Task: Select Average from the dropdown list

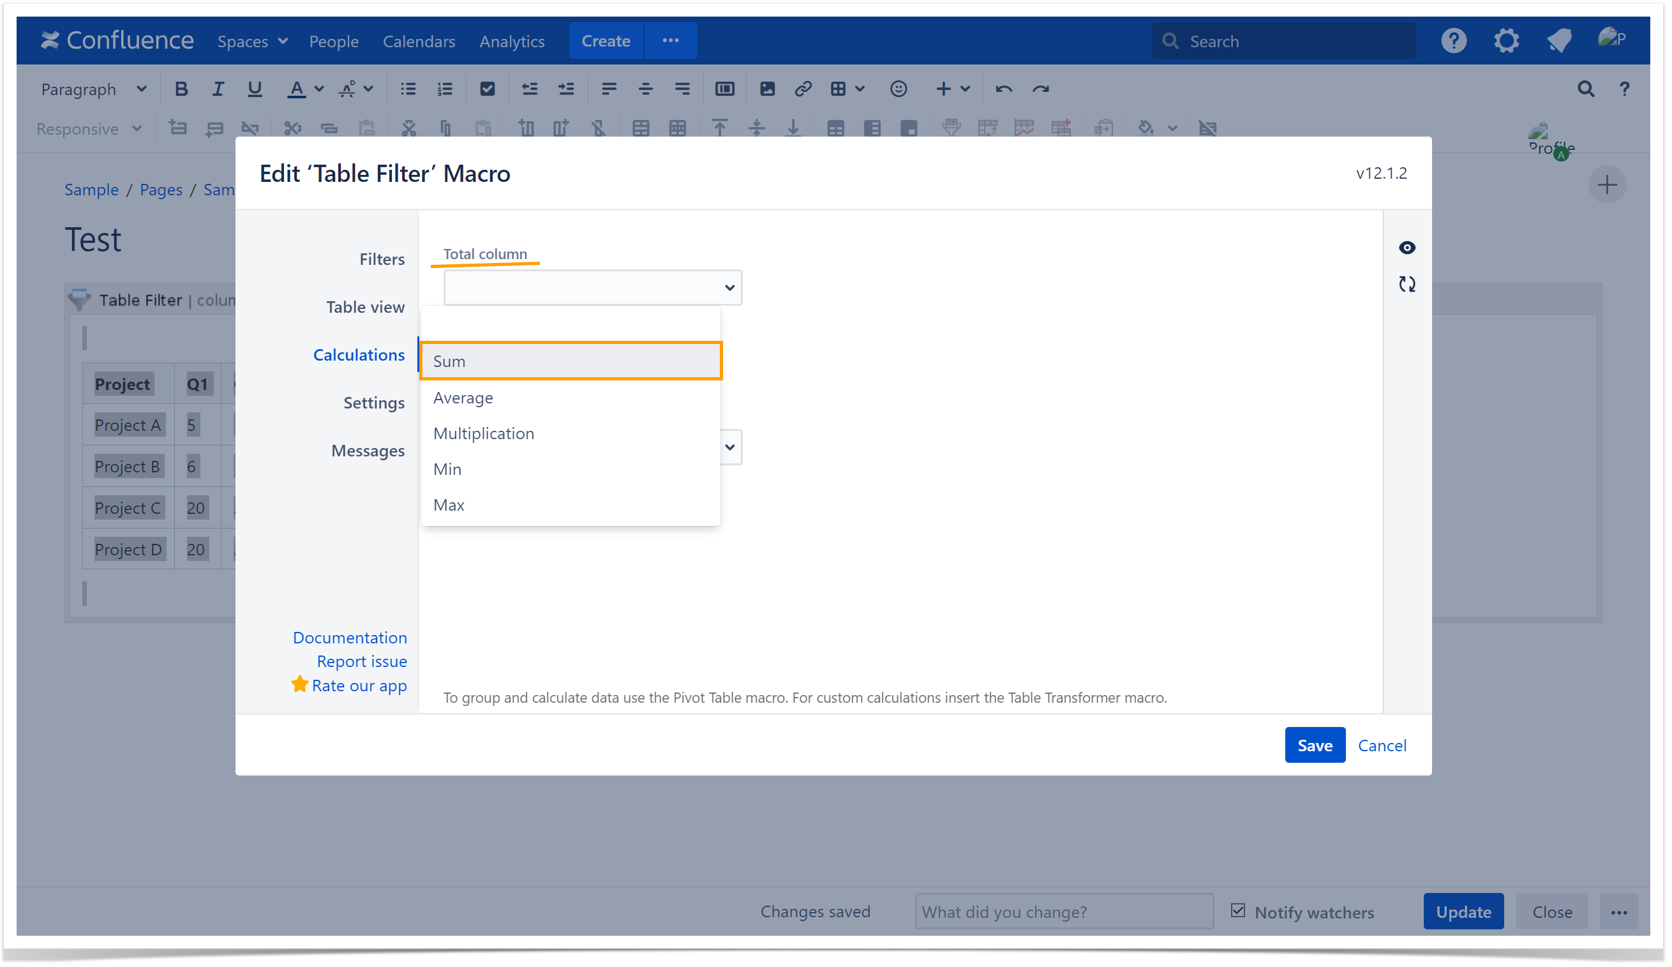Action: (x=463, y=398)
